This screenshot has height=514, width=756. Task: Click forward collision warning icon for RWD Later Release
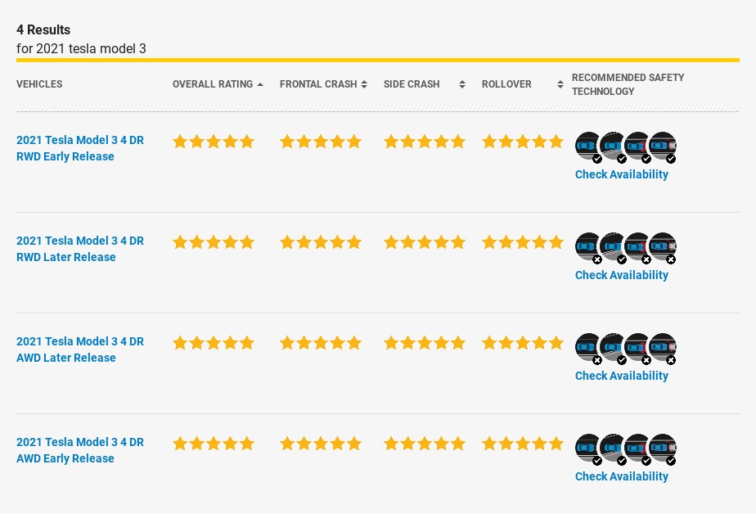pos(587,246)
